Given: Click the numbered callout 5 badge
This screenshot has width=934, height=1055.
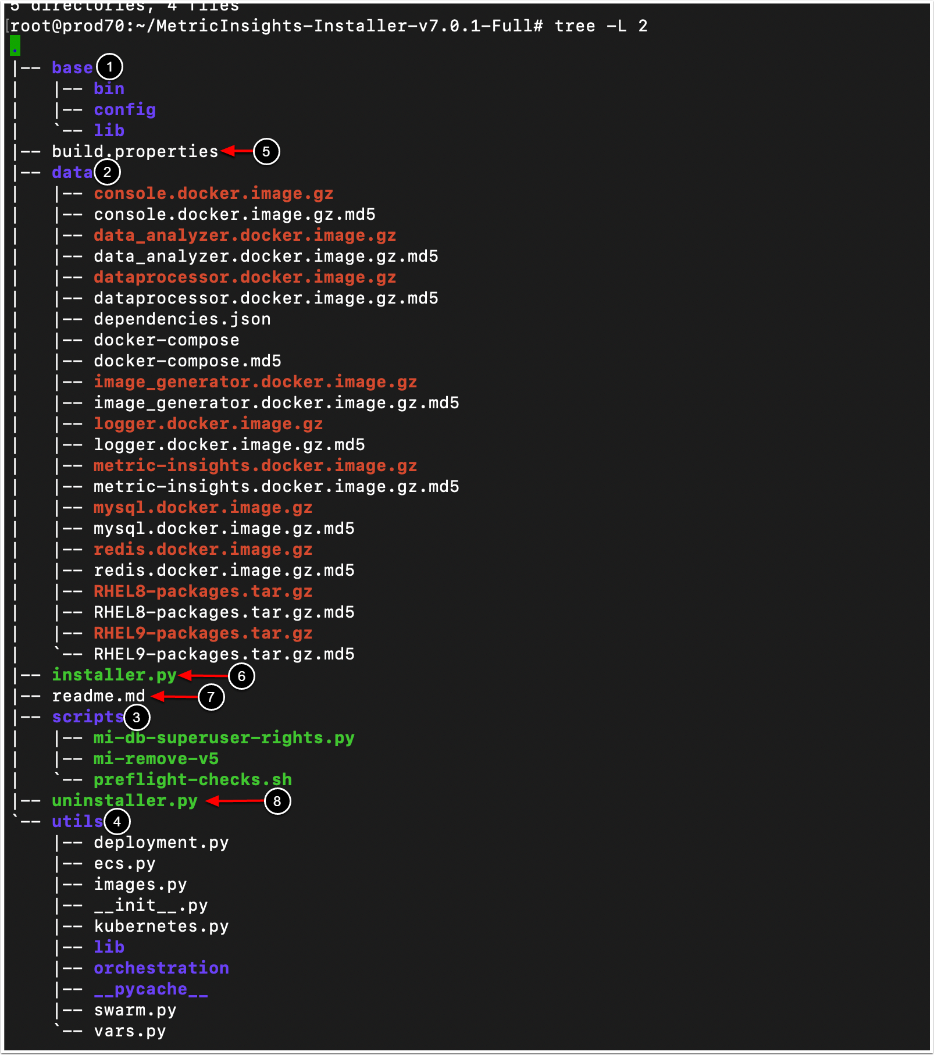Looking at the screenshot, I should [x=266, y=152].
